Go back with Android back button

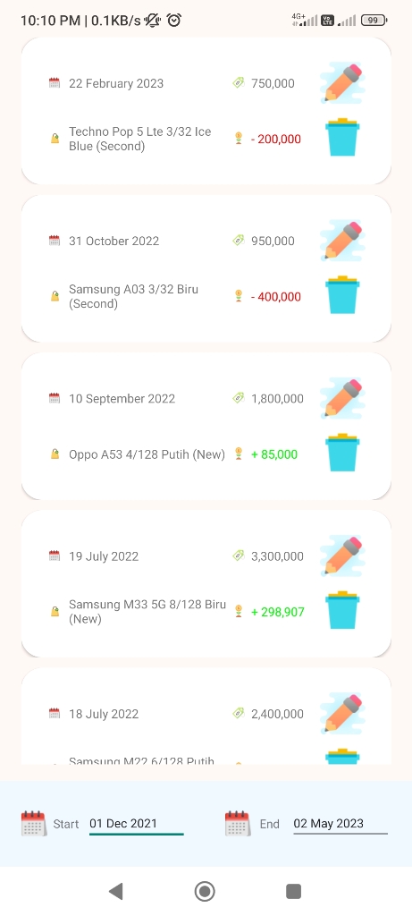pos(116,891)
